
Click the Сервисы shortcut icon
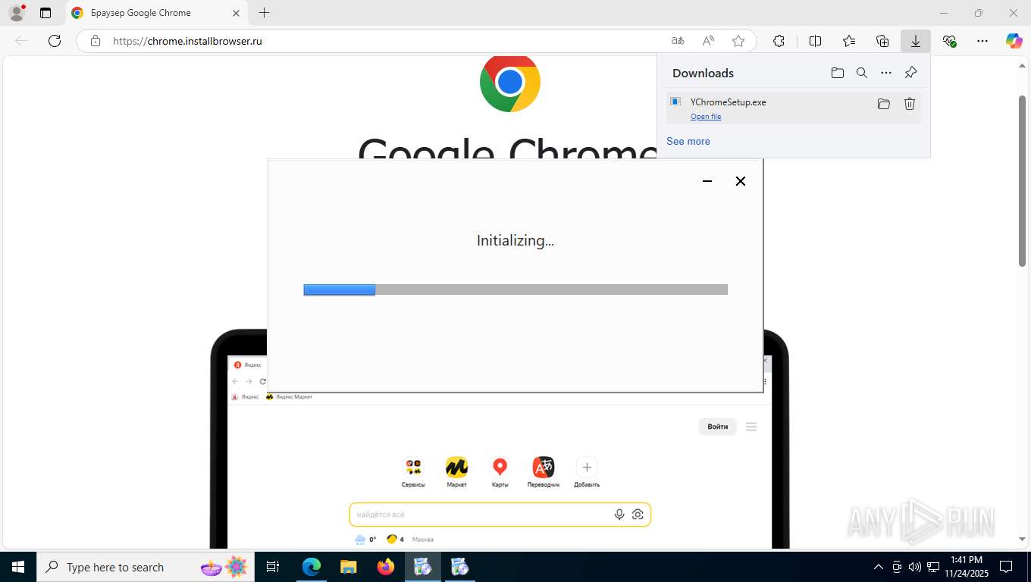point(413,467)
